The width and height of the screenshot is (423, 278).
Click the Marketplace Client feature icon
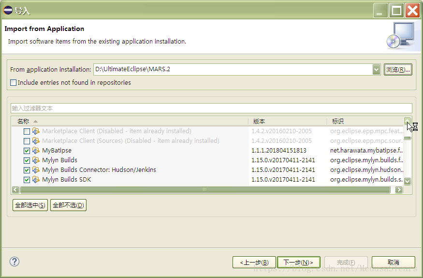[36, 131]
